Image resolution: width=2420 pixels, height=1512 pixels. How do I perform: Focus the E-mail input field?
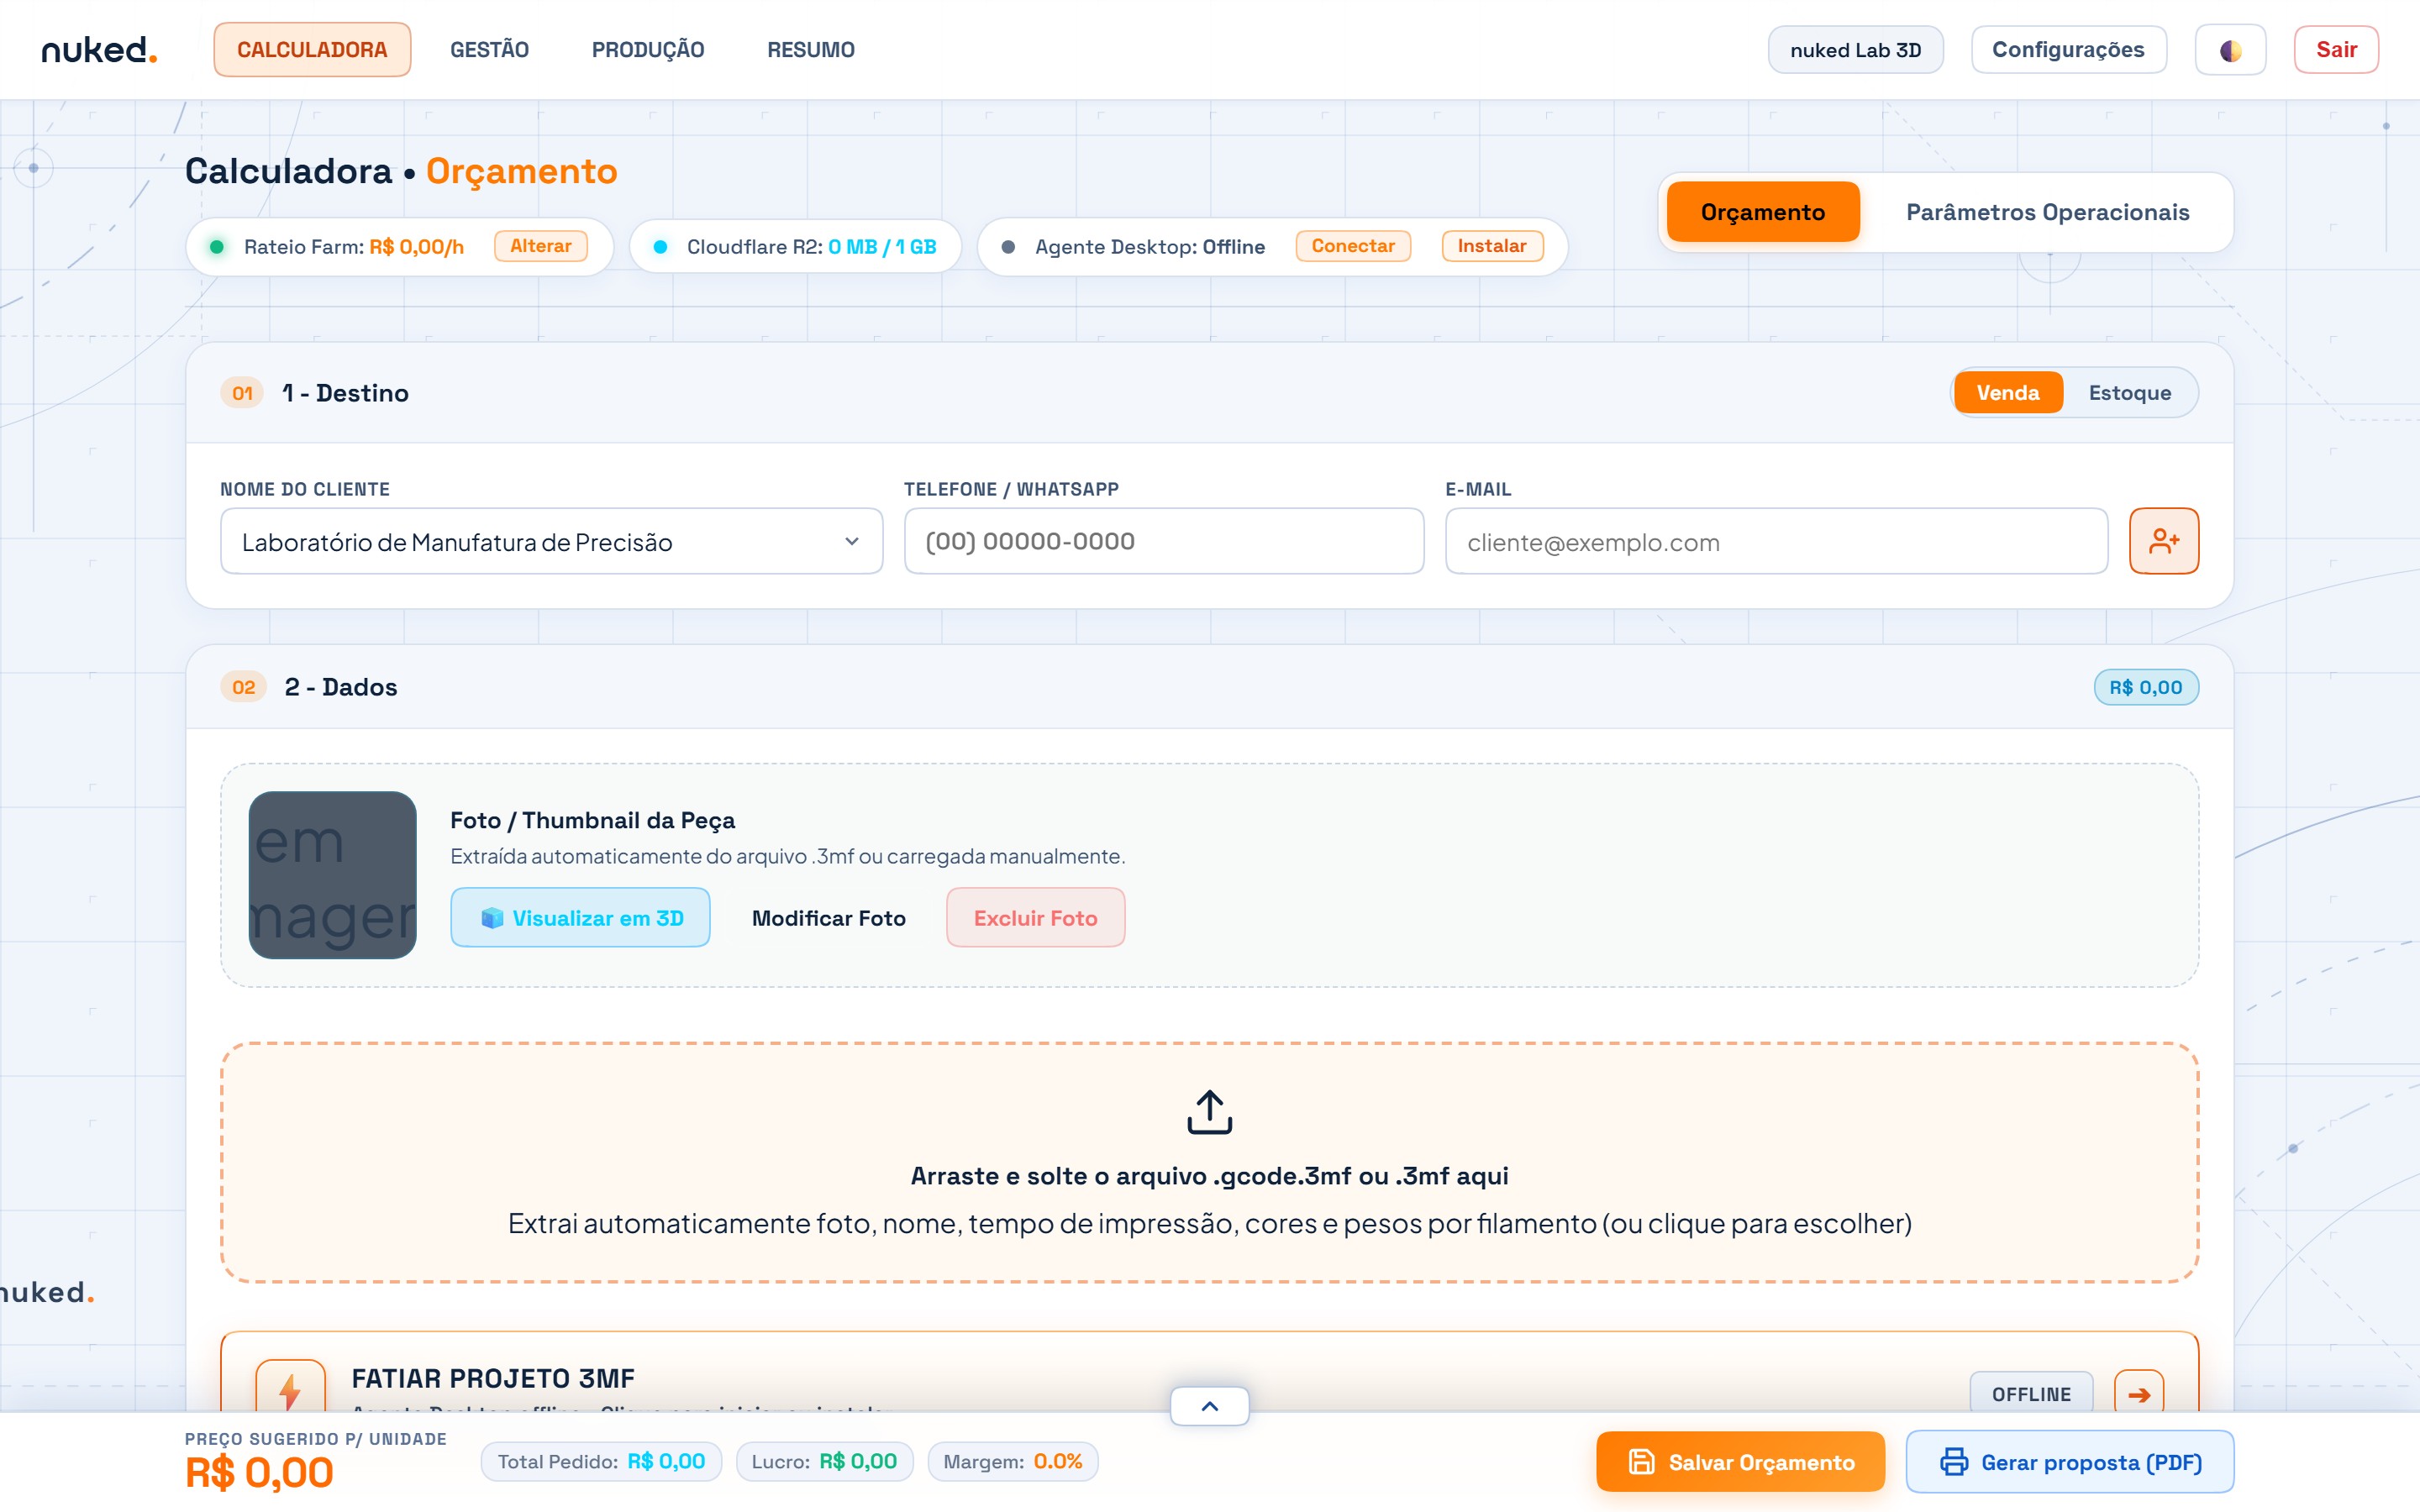point(1776,541)
